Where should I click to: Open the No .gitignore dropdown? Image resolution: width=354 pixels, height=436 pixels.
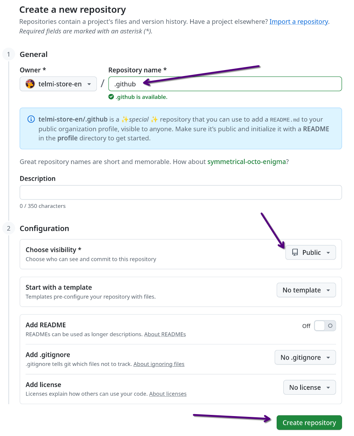tap(305, 357)
